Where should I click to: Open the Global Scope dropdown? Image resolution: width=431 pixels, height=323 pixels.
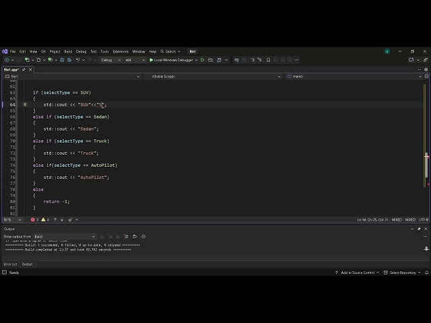tap(213, 76)
